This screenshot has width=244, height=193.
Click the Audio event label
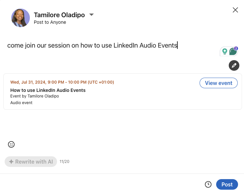21,103
